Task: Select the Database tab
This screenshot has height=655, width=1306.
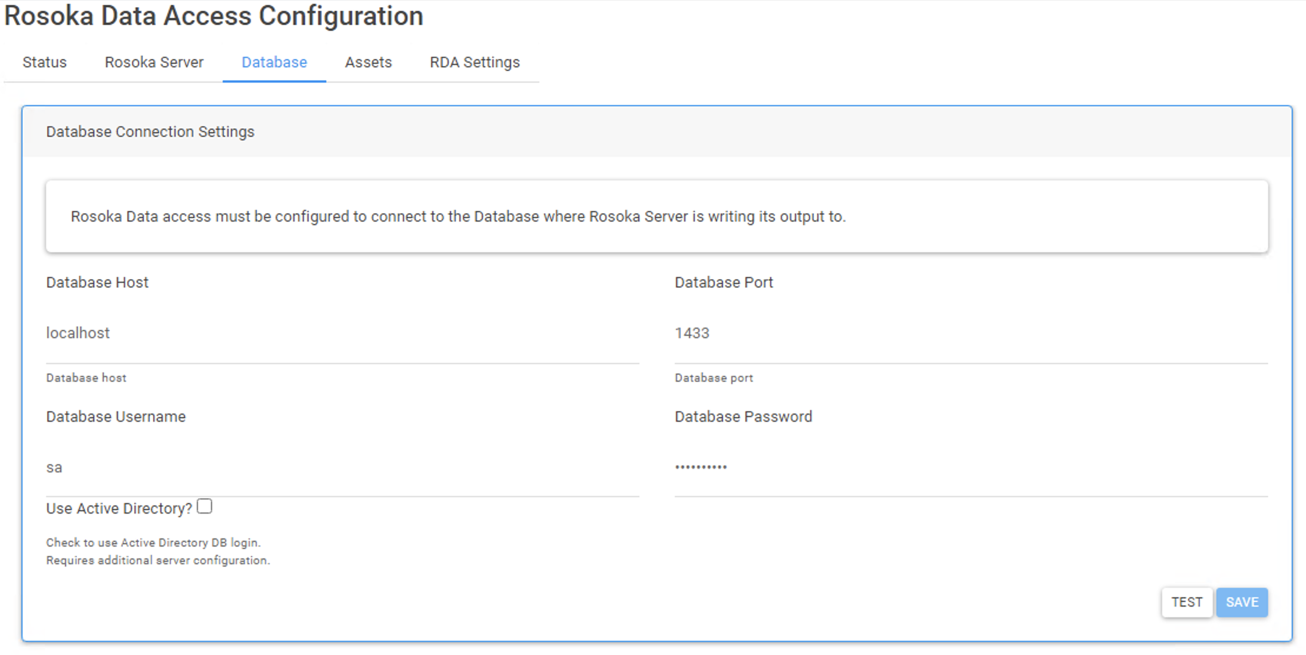Action: [x=274, y=62]
